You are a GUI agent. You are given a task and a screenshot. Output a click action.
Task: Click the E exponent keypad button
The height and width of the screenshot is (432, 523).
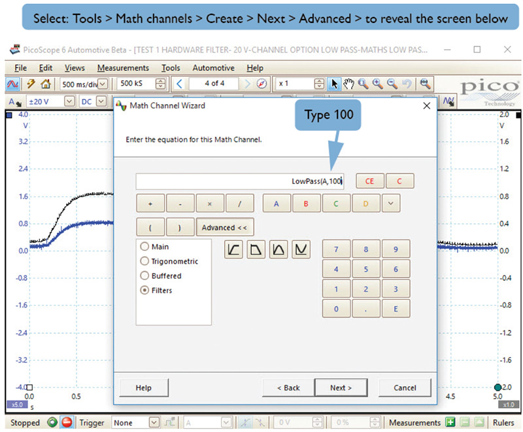point(396,309)
